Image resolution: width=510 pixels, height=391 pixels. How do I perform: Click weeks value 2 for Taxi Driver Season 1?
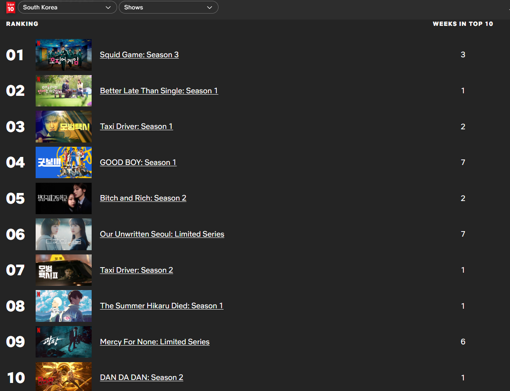(x=463, y=126)
